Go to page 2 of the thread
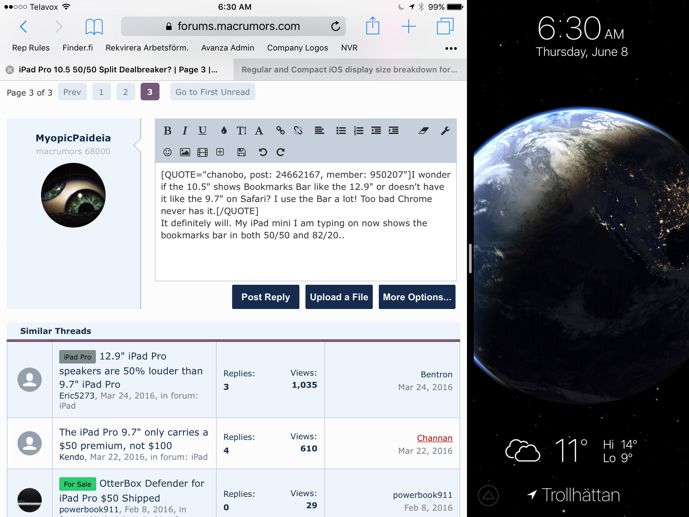The width and height of the screenshot is (689, 517). click(x=125, y=92)
